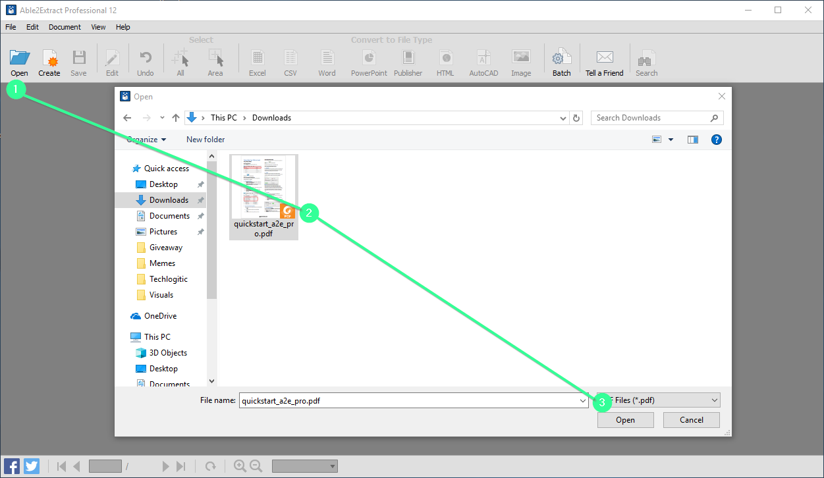The height and width of the screenshot is (478, 824).
Task: Open the zoom level dropdown in bottom bar
Action: click(305, 466)
